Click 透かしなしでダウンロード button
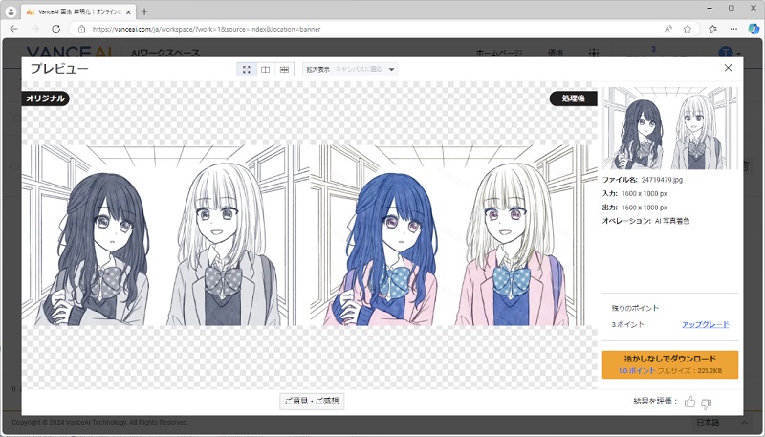 [670, 364]
